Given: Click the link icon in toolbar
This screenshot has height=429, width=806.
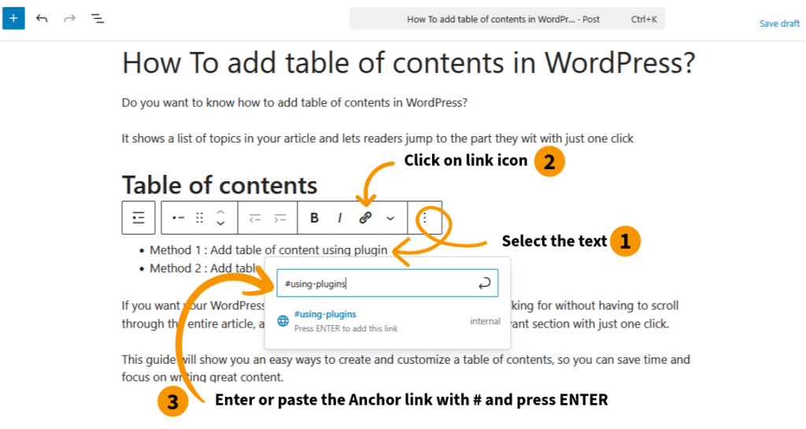Looking at the screenshot, I should click(365, 218).
